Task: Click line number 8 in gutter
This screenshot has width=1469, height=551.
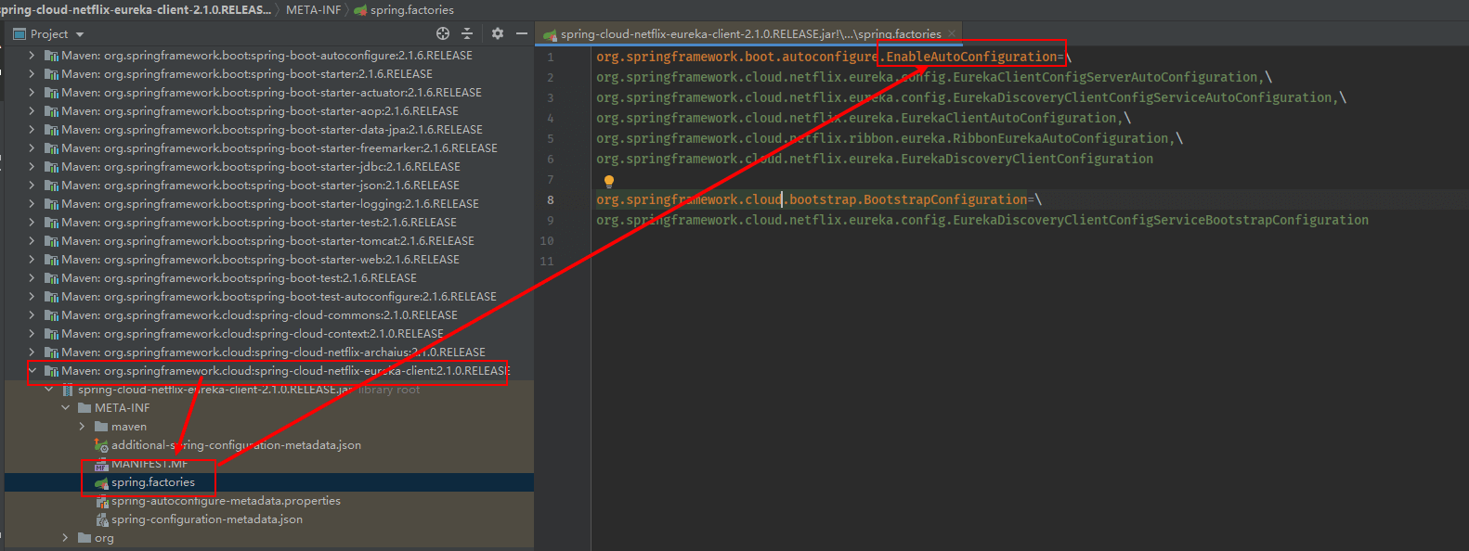Action: click(x=550, y=199)
